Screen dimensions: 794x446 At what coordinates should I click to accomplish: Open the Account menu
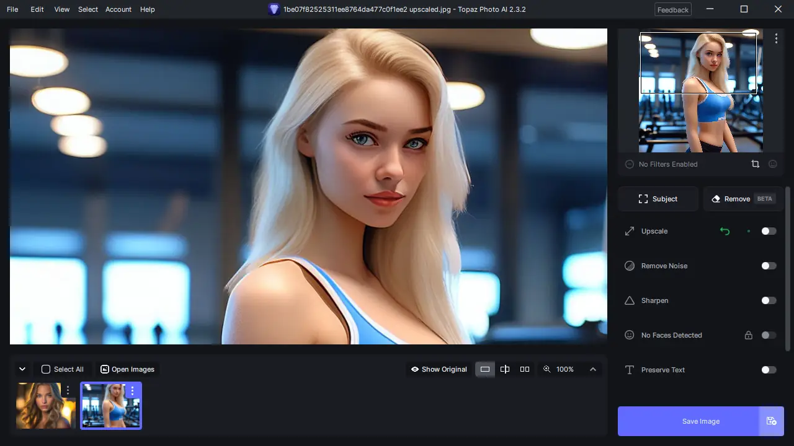pos(118,9)
